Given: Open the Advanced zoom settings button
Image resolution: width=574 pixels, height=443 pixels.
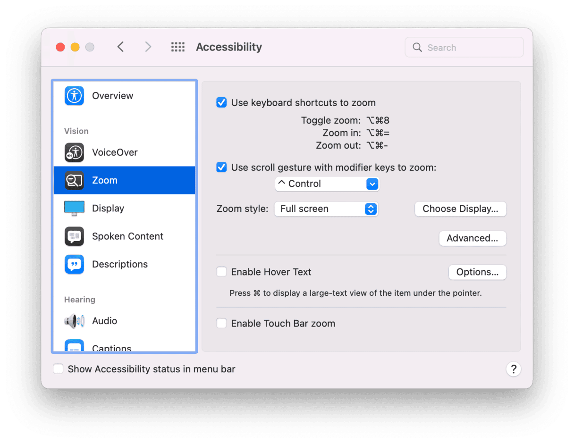Looking at the screenshot, I should (x=472, y=238).
